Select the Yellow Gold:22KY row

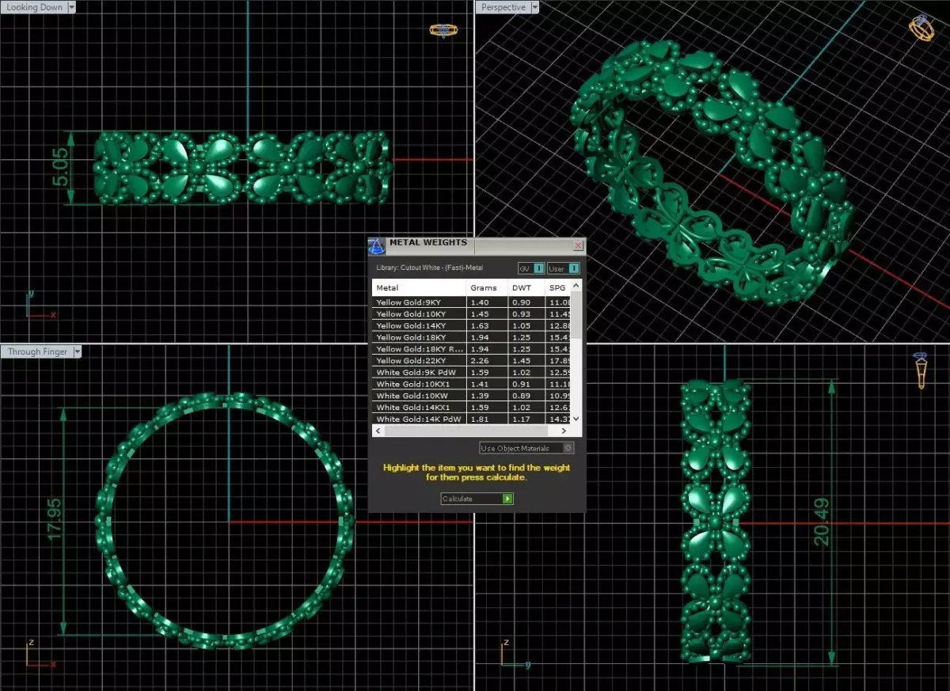tap(472, 361)
